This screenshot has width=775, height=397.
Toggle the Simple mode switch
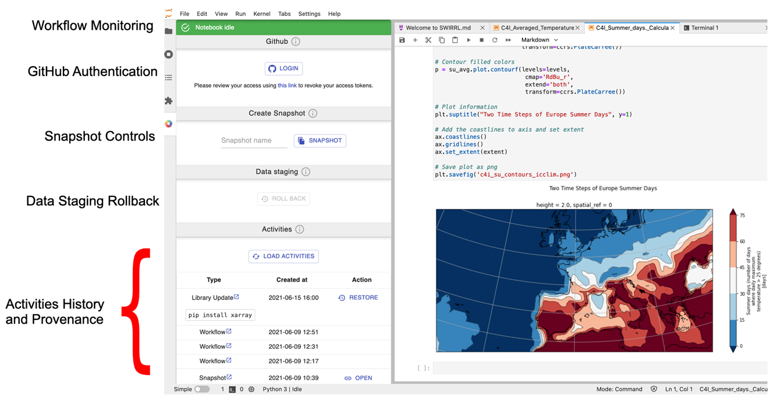(x=202, y=389)
